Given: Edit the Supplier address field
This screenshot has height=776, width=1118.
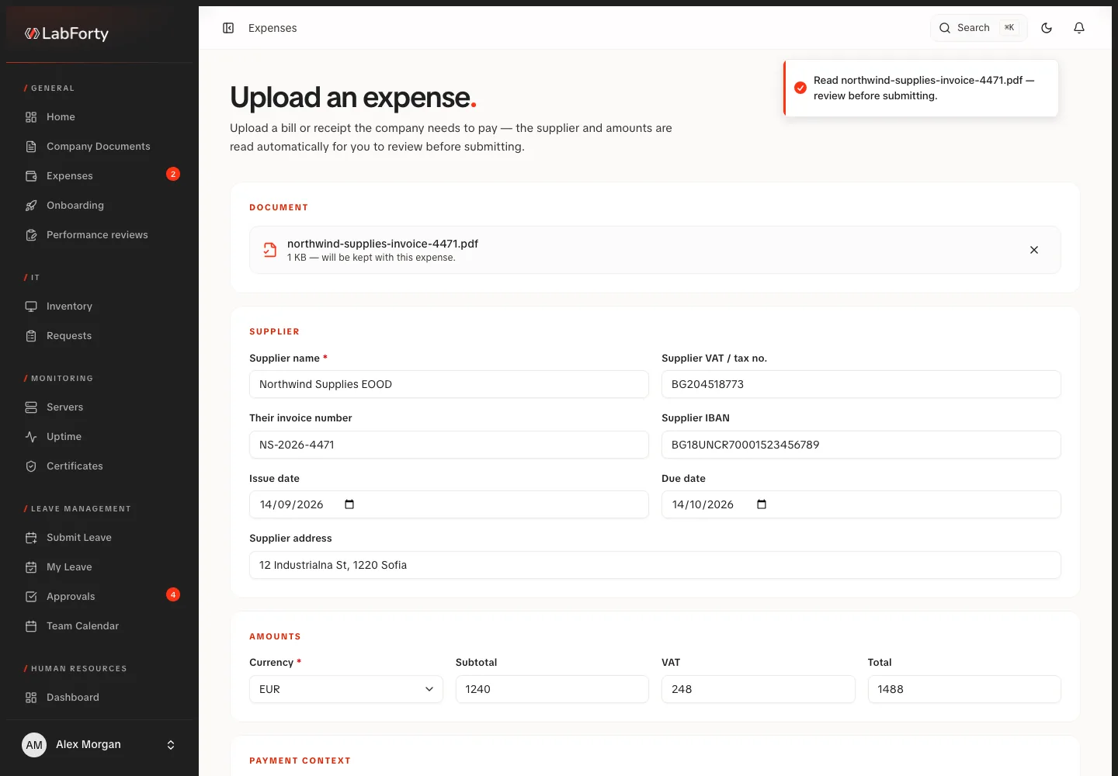Looking at the screenshot, I should (x=655, y=565).
